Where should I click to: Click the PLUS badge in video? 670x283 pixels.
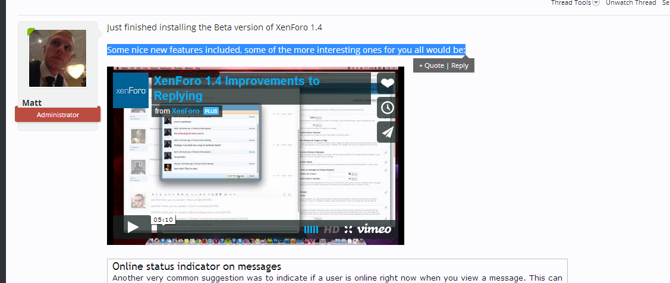(x=211, y=111)
